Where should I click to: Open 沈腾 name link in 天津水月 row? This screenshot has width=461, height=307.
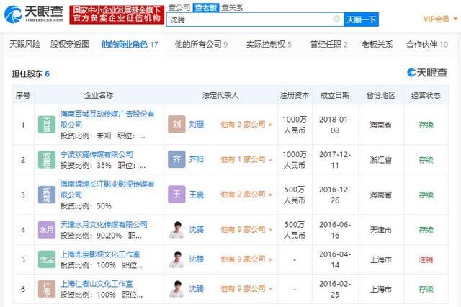tap(197, 229)
